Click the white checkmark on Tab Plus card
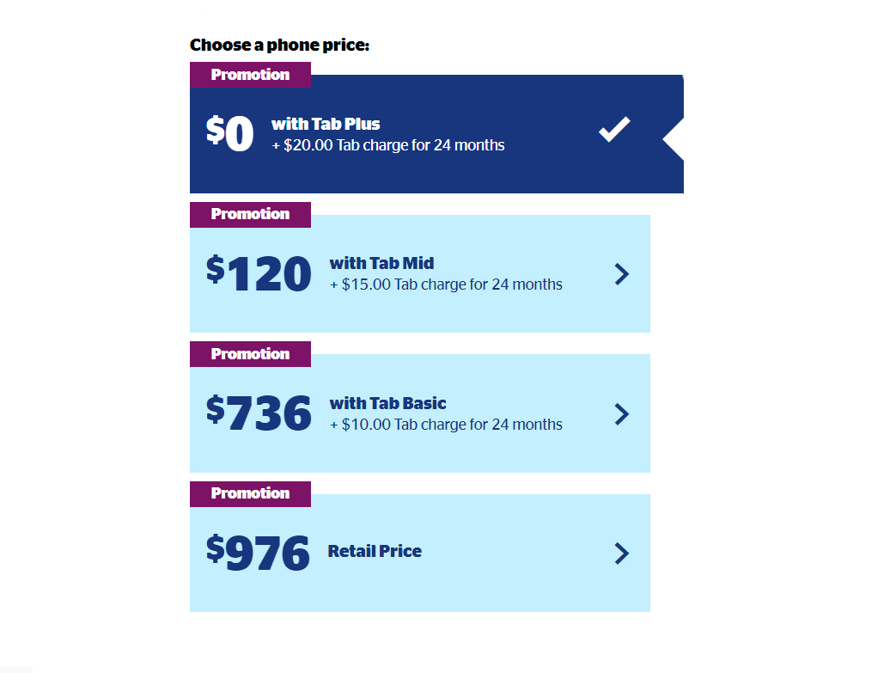 [614, 130]
